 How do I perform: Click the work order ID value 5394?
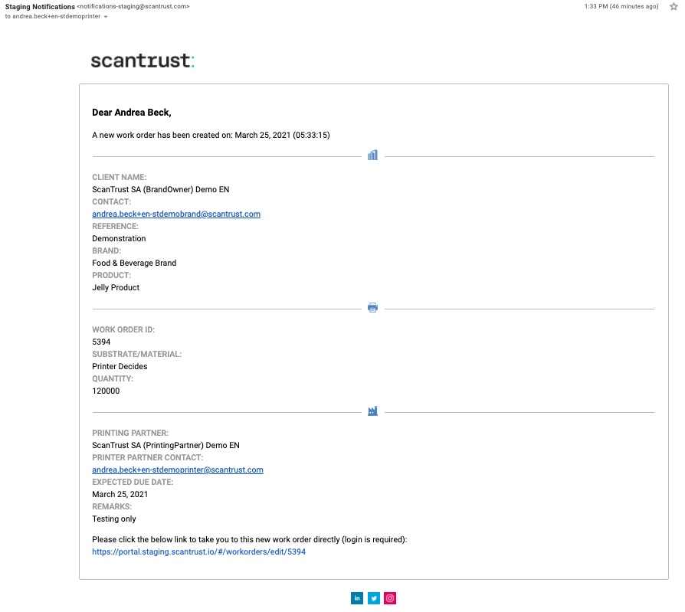(101, 342)
